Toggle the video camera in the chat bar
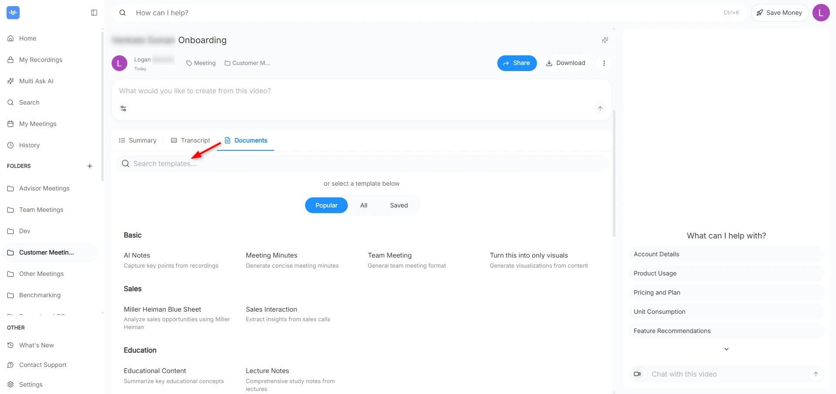 click(638, 374)
